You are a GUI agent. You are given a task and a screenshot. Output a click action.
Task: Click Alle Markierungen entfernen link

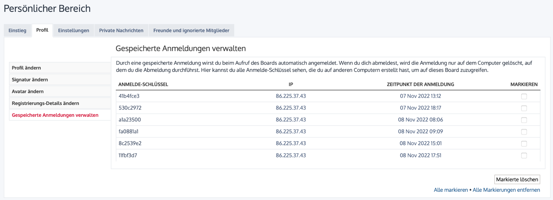pyautogui.click(x=506, y=190)
